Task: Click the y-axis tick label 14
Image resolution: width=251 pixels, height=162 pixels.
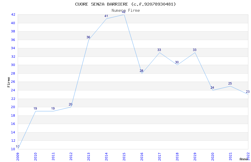Action: [13, 132]
